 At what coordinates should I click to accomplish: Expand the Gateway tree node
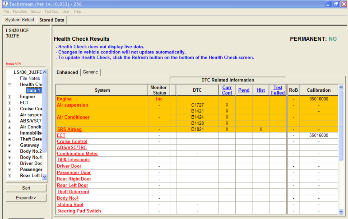click(x=9, y=145)
